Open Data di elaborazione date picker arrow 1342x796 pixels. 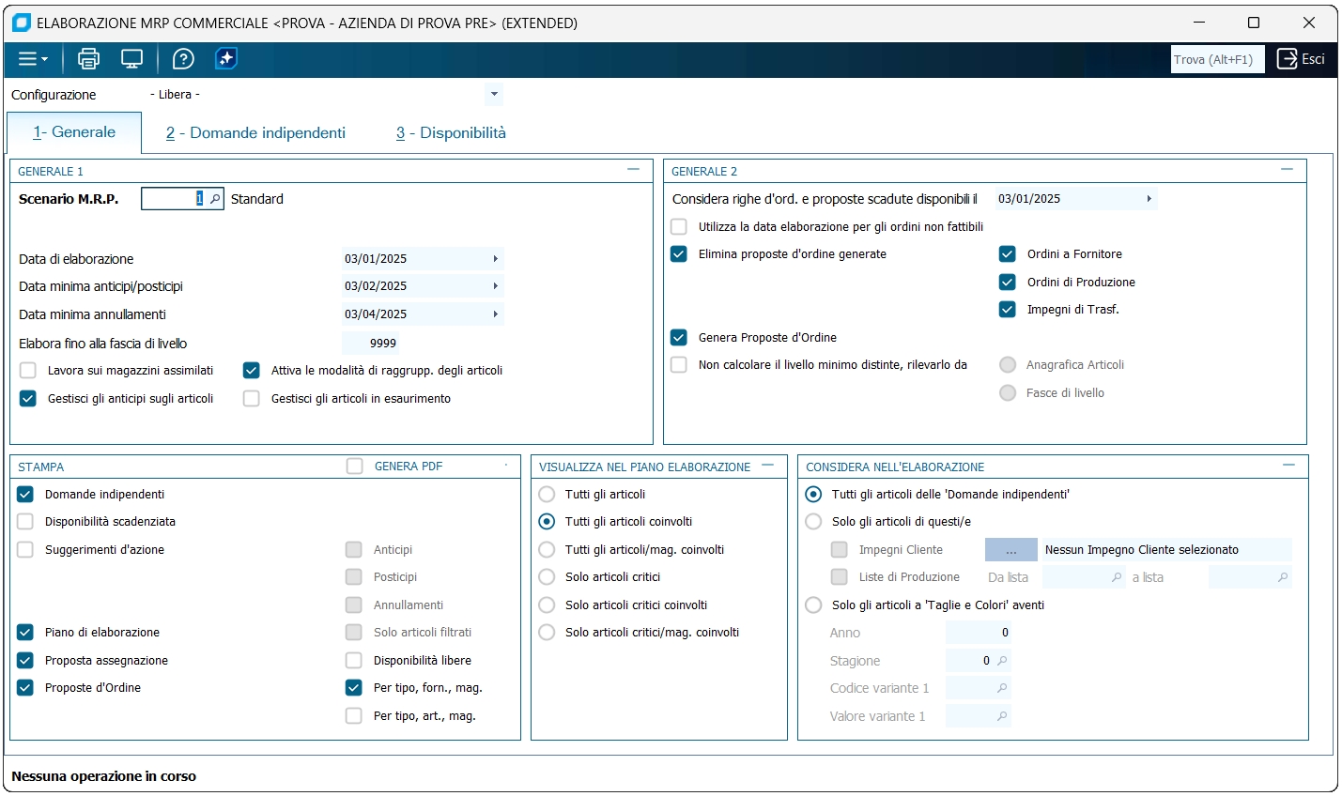point(495,259)
